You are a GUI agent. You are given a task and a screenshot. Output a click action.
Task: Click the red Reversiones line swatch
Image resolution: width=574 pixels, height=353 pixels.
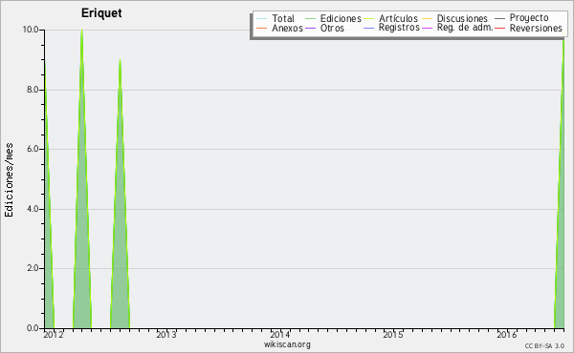coord(499,28)
